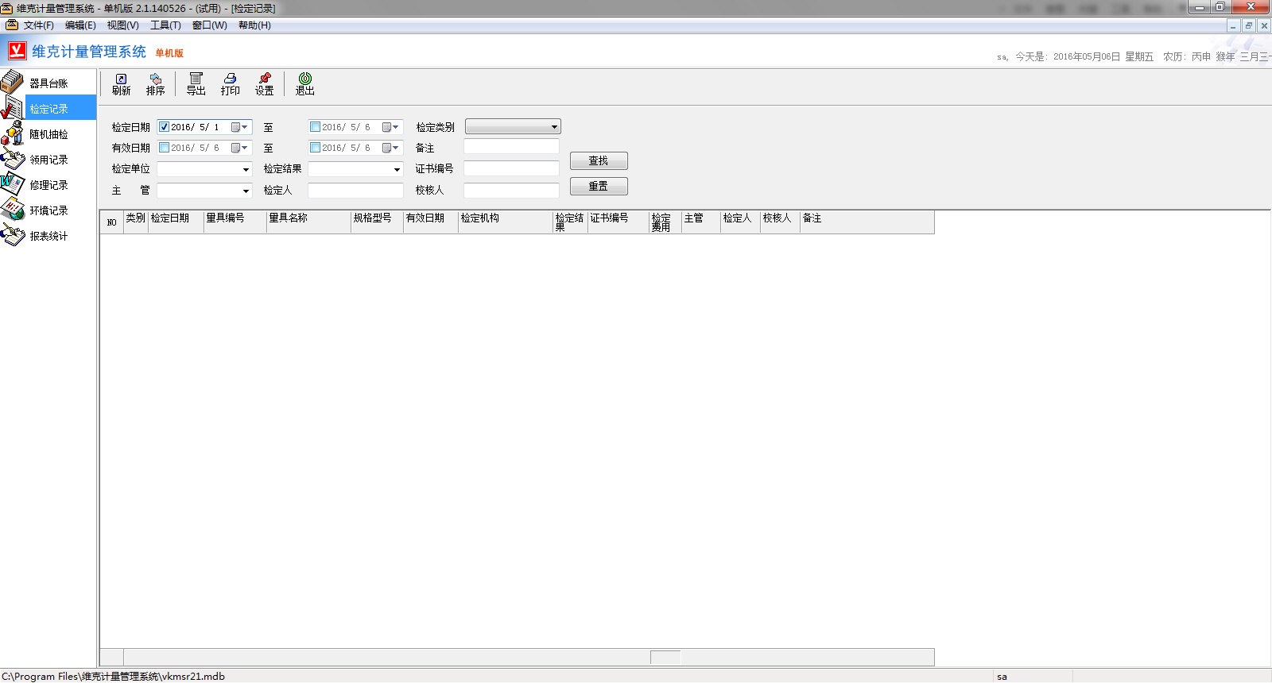Click the 重置 reset button
Screen dimensions: 1272x683
[599, 186]
